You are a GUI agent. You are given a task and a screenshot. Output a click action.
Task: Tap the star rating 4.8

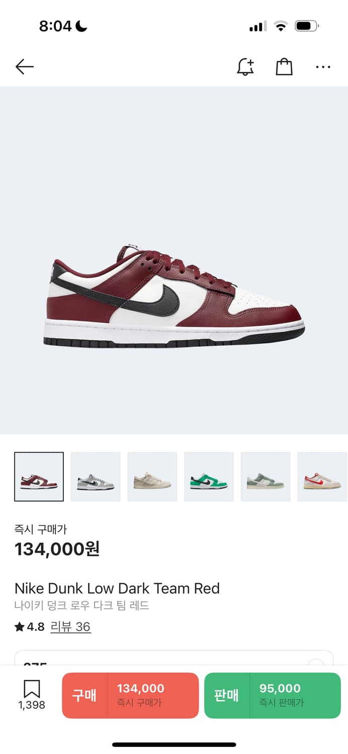point(30,627)
